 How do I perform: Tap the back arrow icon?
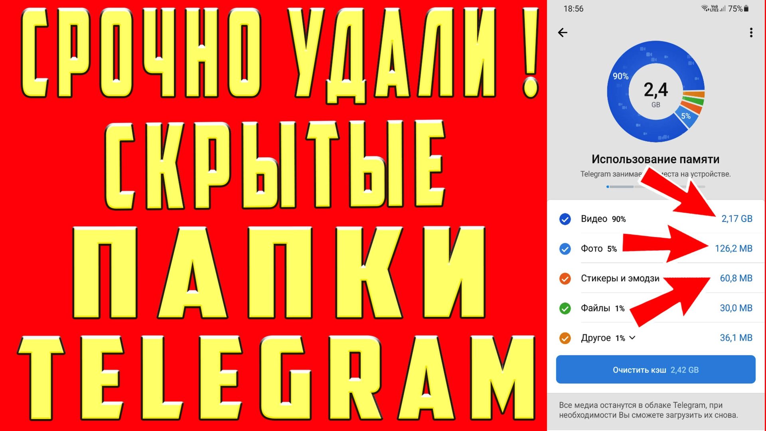tap(563, 32)
